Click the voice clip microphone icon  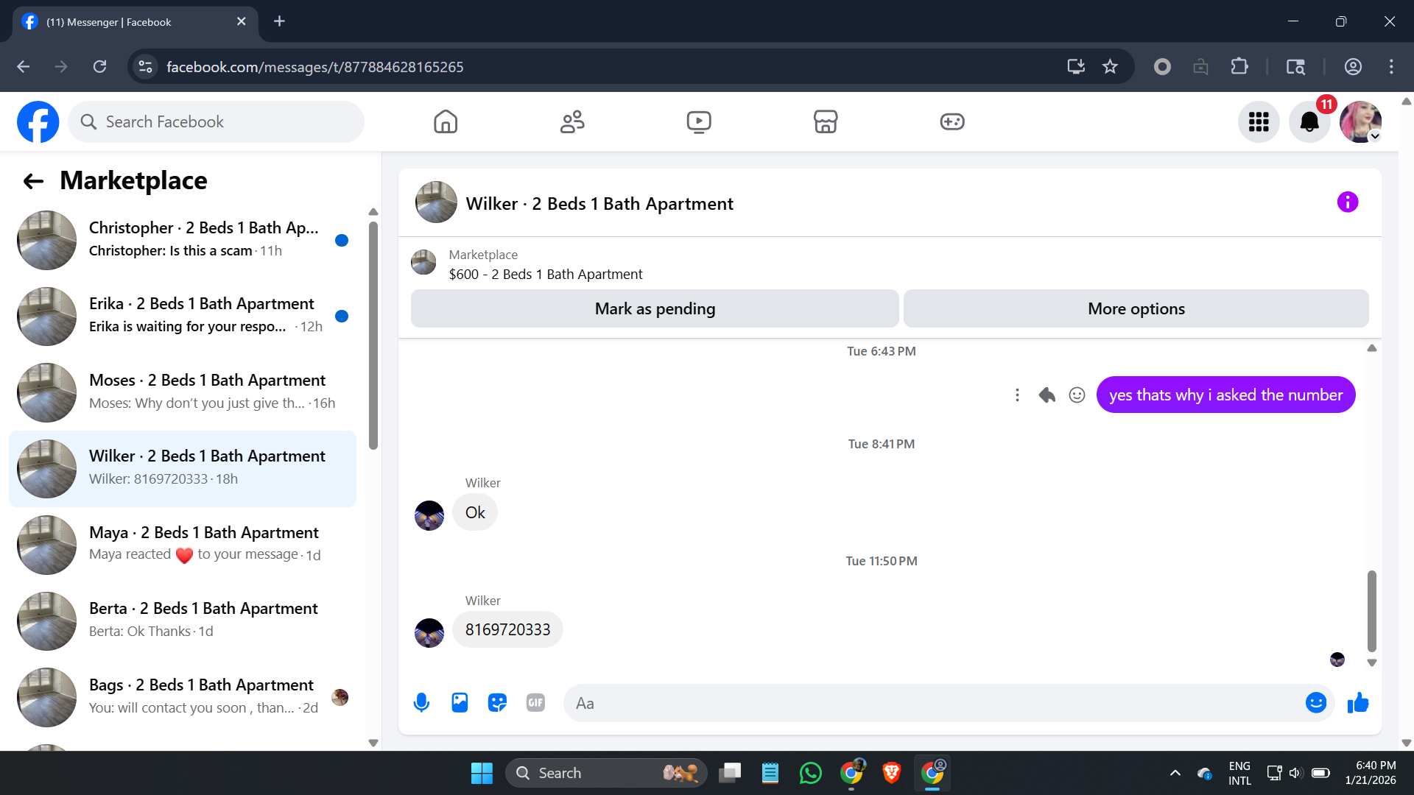click(421, 703)
